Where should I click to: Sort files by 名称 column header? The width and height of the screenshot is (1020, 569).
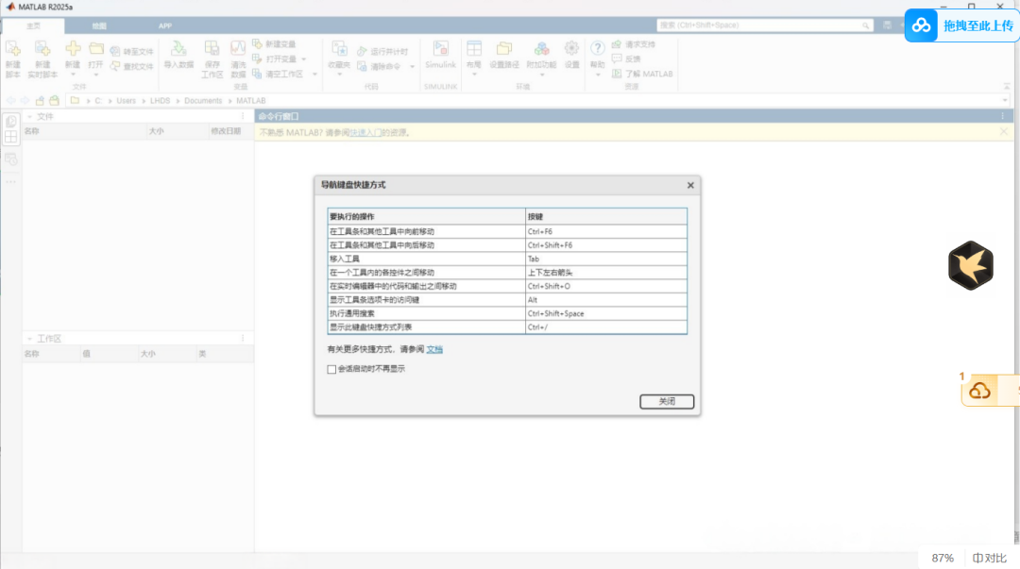(x=85, y=131)
